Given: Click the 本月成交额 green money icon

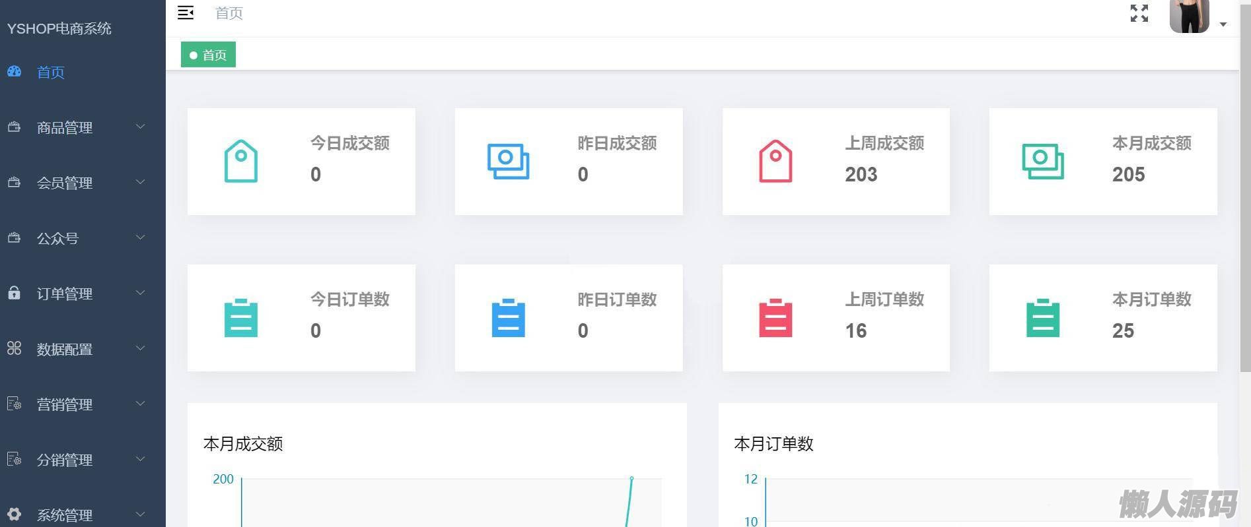Looking at the screenshot, I should click(1043, 162).
